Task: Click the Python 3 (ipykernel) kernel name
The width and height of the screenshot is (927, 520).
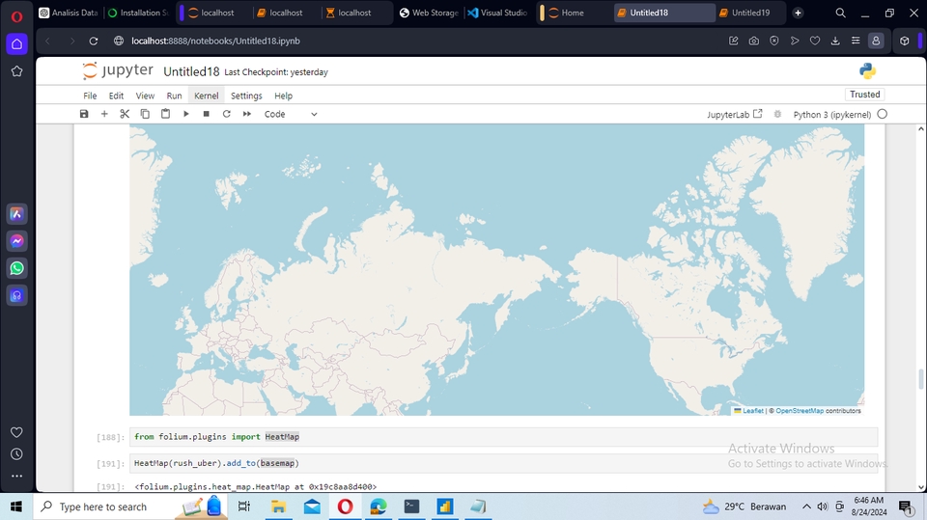Action: 831,115
